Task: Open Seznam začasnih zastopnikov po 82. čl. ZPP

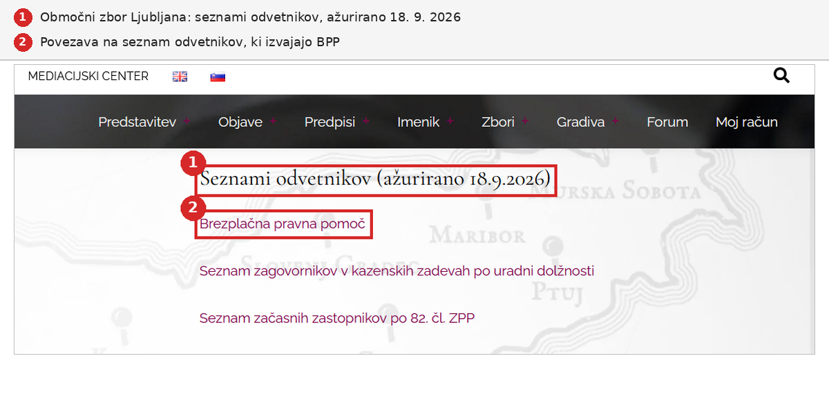Action: tap(337, 318)
